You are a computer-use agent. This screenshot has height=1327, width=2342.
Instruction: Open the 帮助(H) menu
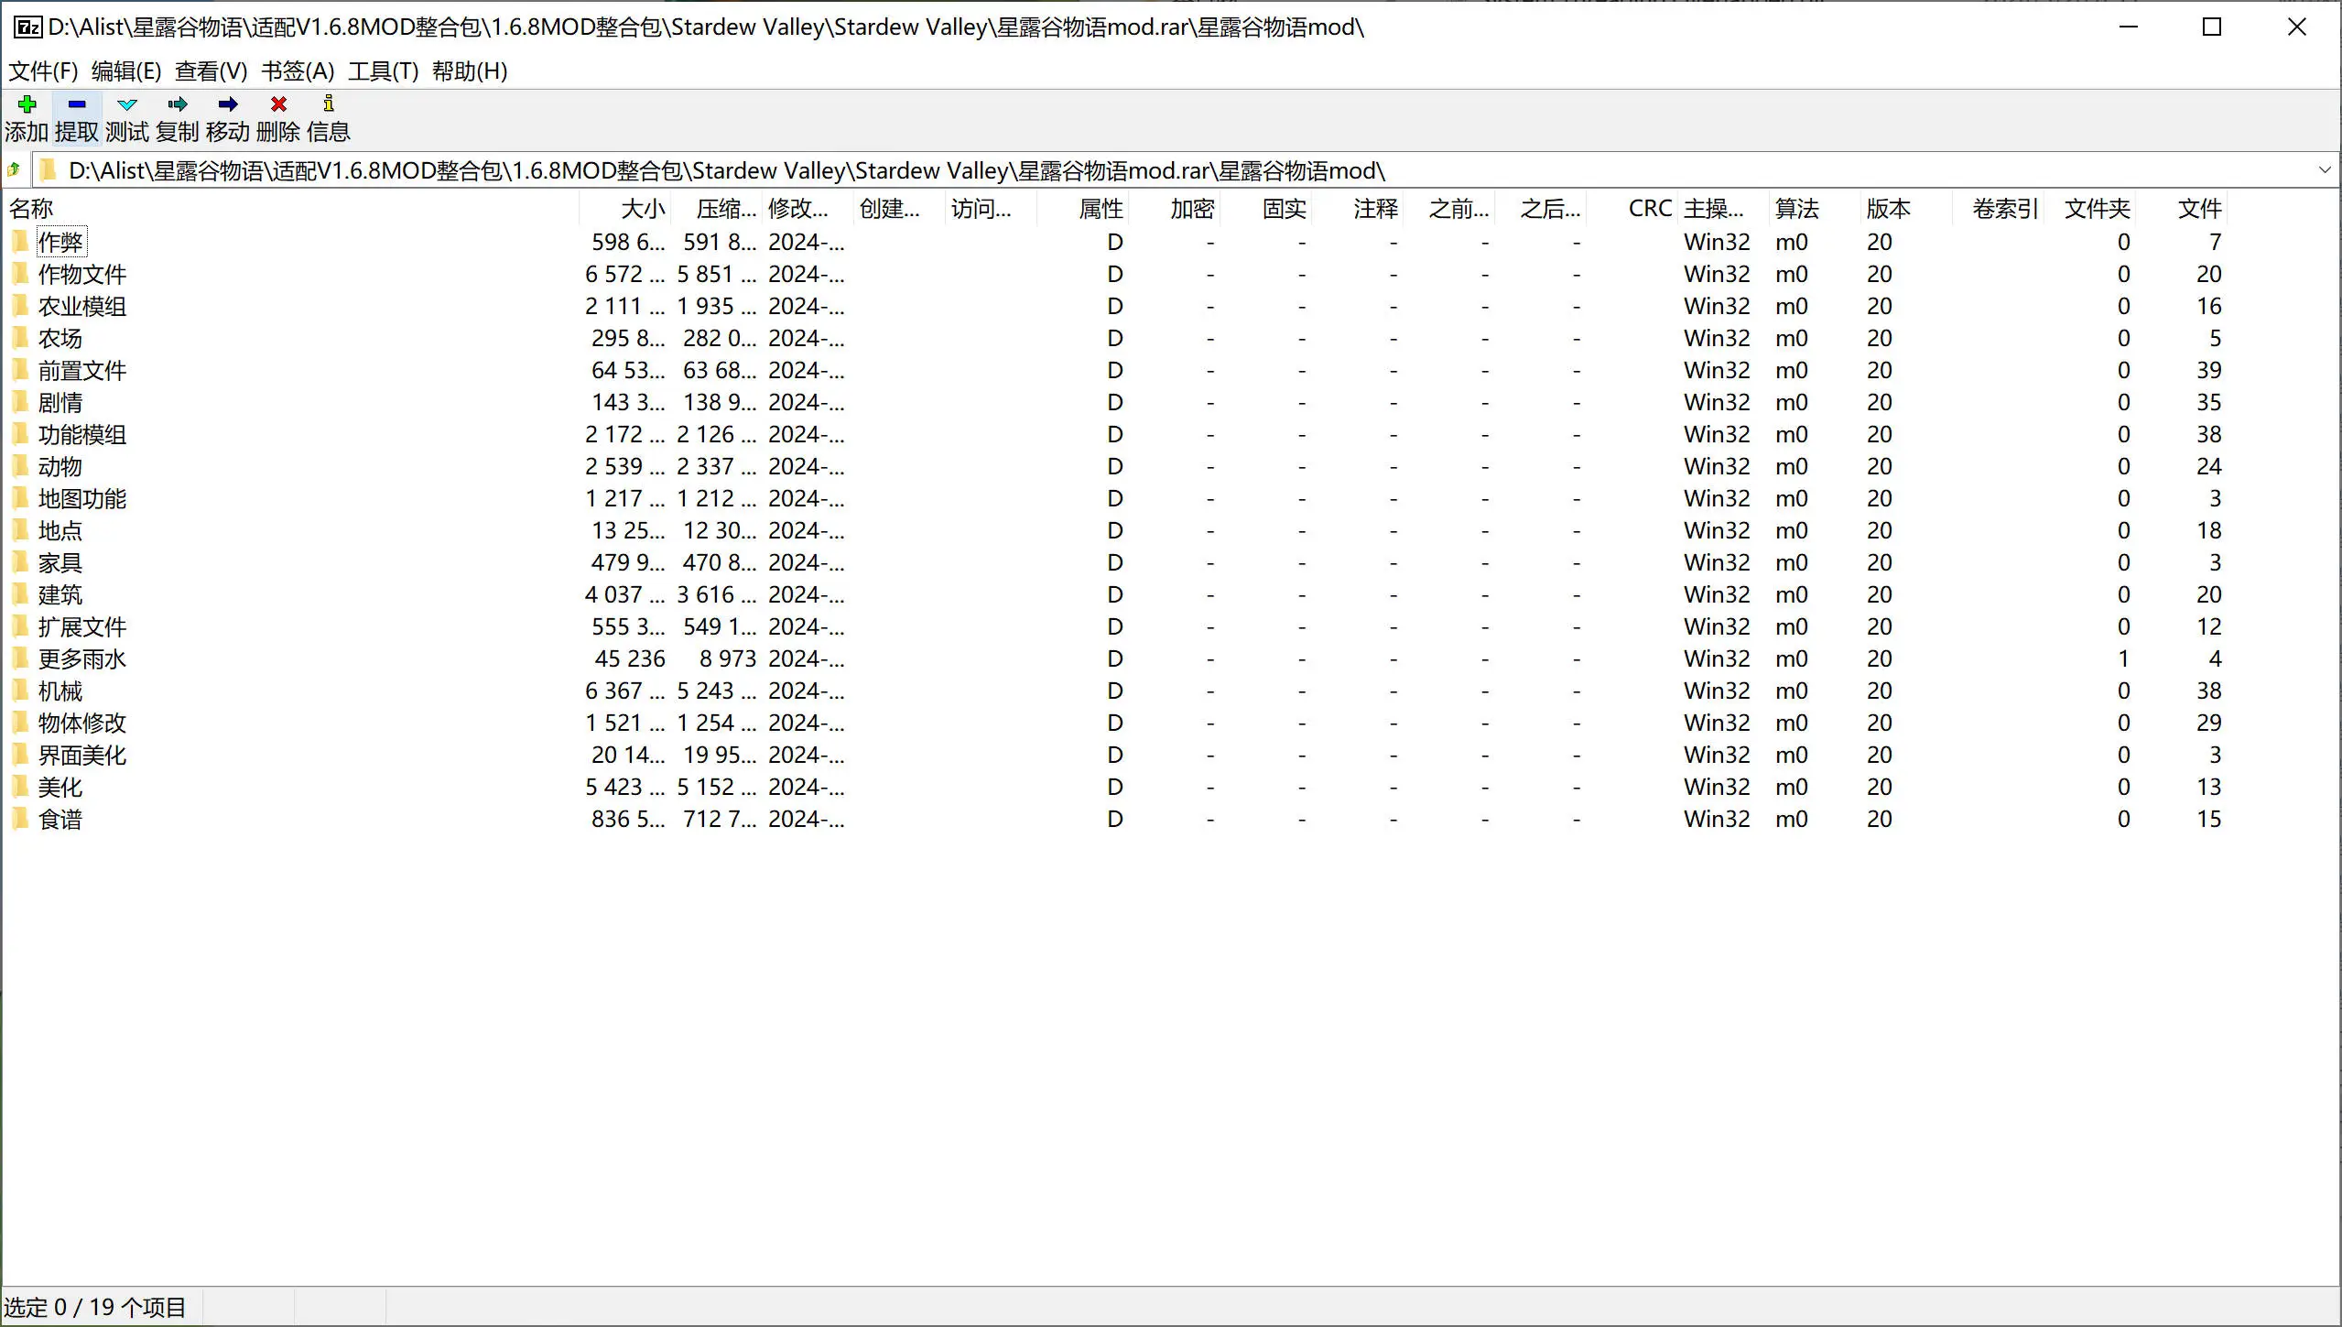point(470,71)
